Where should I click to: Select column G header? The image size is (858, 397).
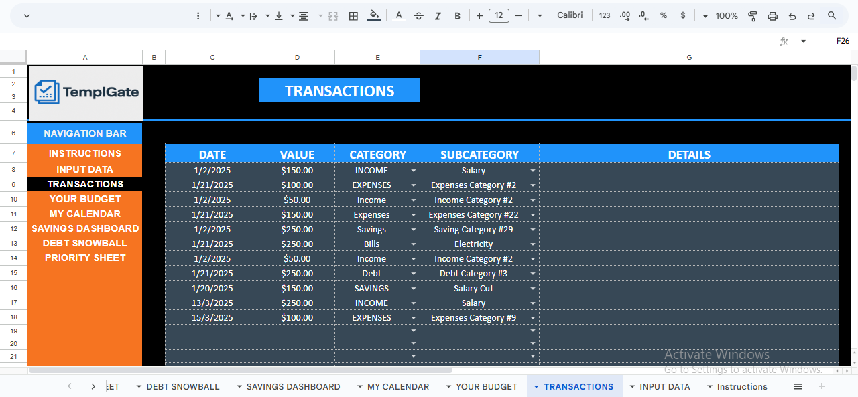click(689, 58)
